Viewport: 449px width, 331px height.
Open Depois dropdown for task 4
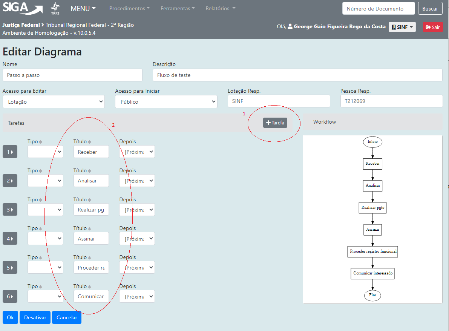pyautogui.click(x=137, y=239)
